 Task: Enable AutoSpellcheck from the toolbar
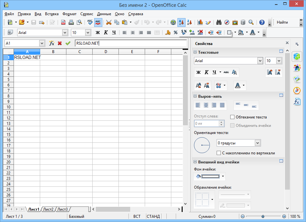point(98,23)
